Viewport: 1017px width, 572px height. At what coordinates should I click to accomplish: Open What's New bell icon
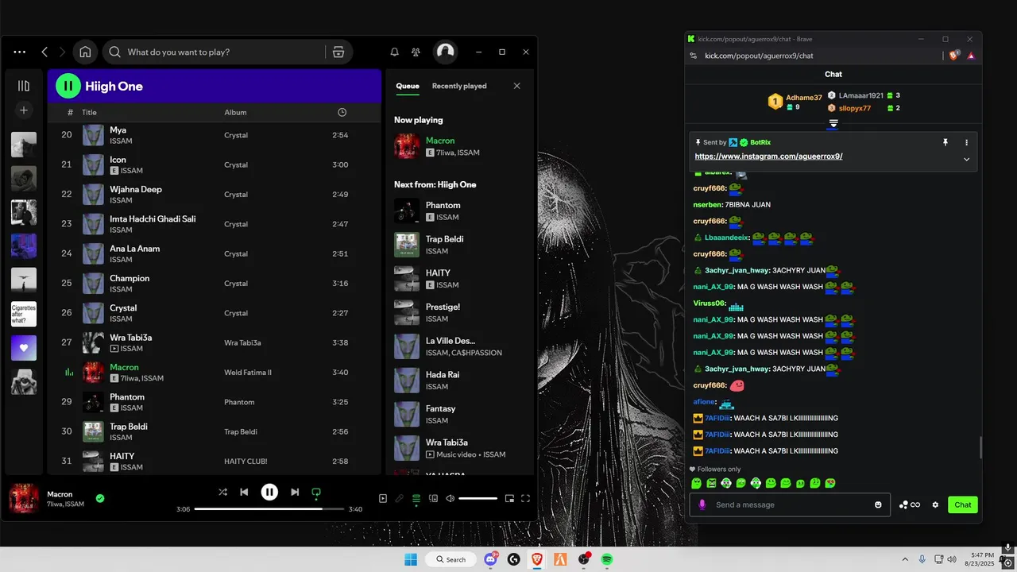click(x=394, y=52)
